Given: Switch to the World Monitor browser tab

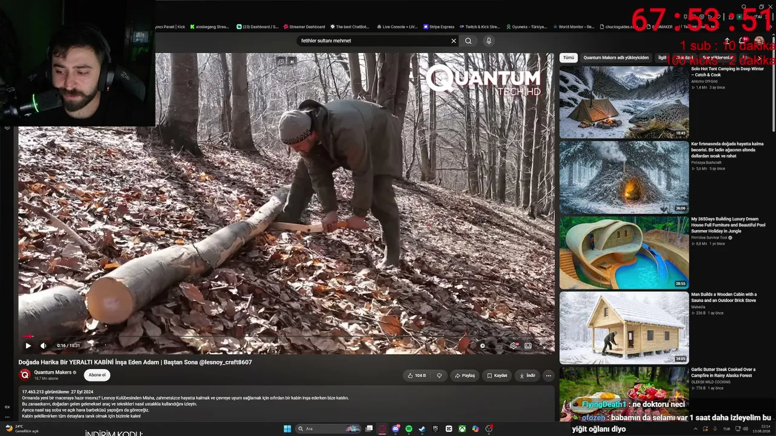Looking at the screenshot, I should [x=573, y=27].
